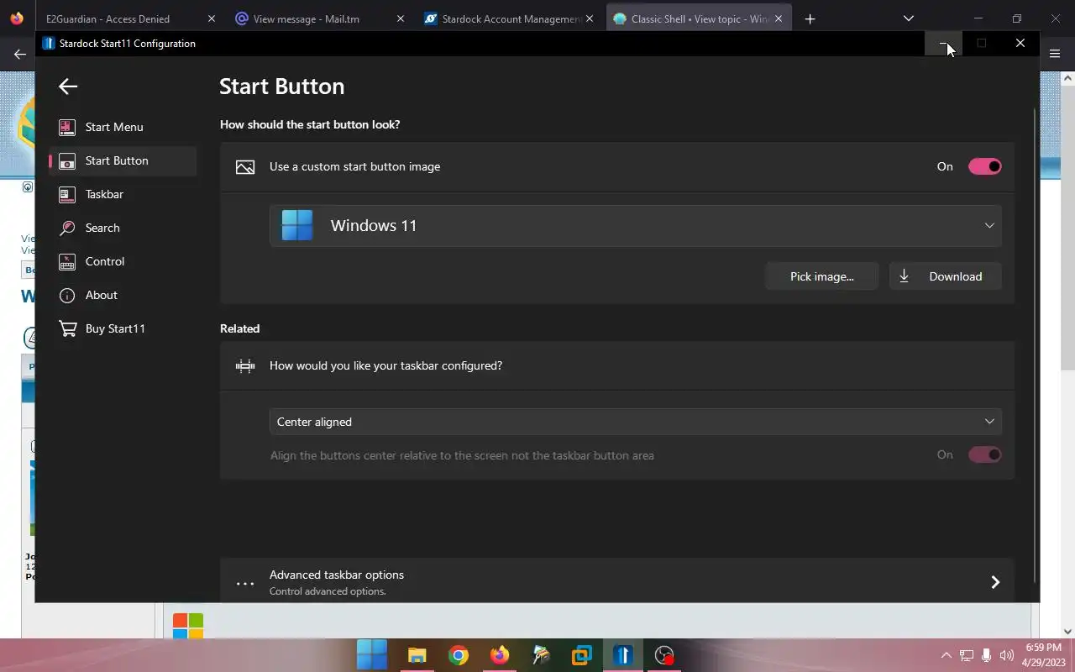Open the Start Menu settings page
Screen dimensions: 1075x672
pyautogui.click(x=123, y=127)
